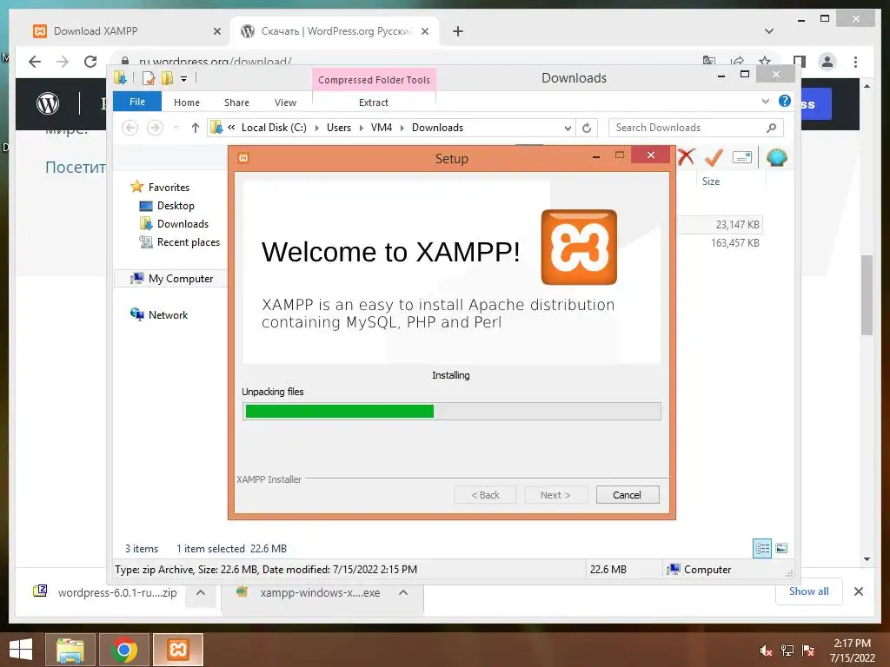Select Network in the navigation pane
Viewport: 890px width, 667px height.
click(168, 314)
